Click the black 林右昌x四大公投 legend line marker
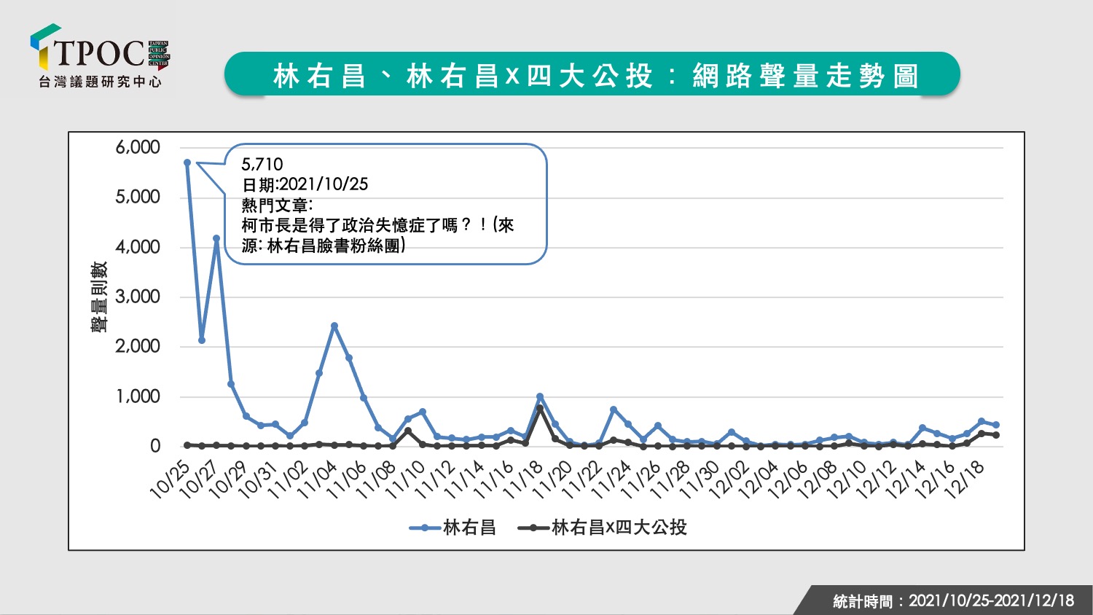This screenshot has height=615, width=1093. point(533,528)
